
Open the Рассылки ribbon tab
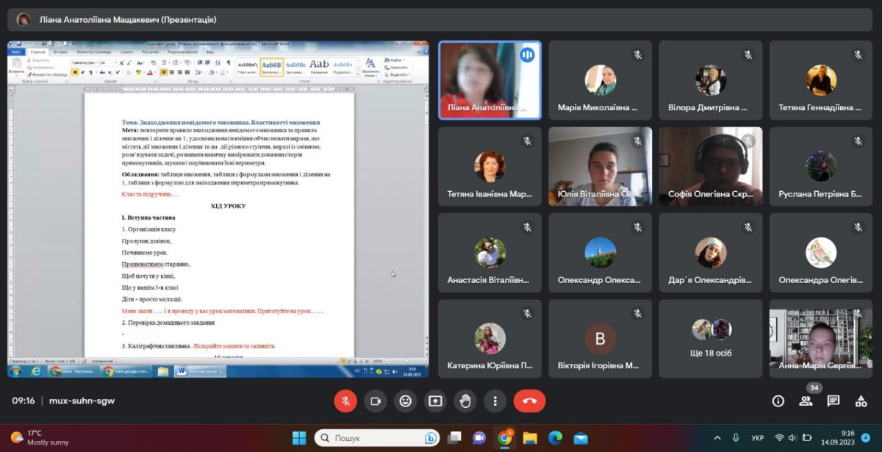[151, 52]
